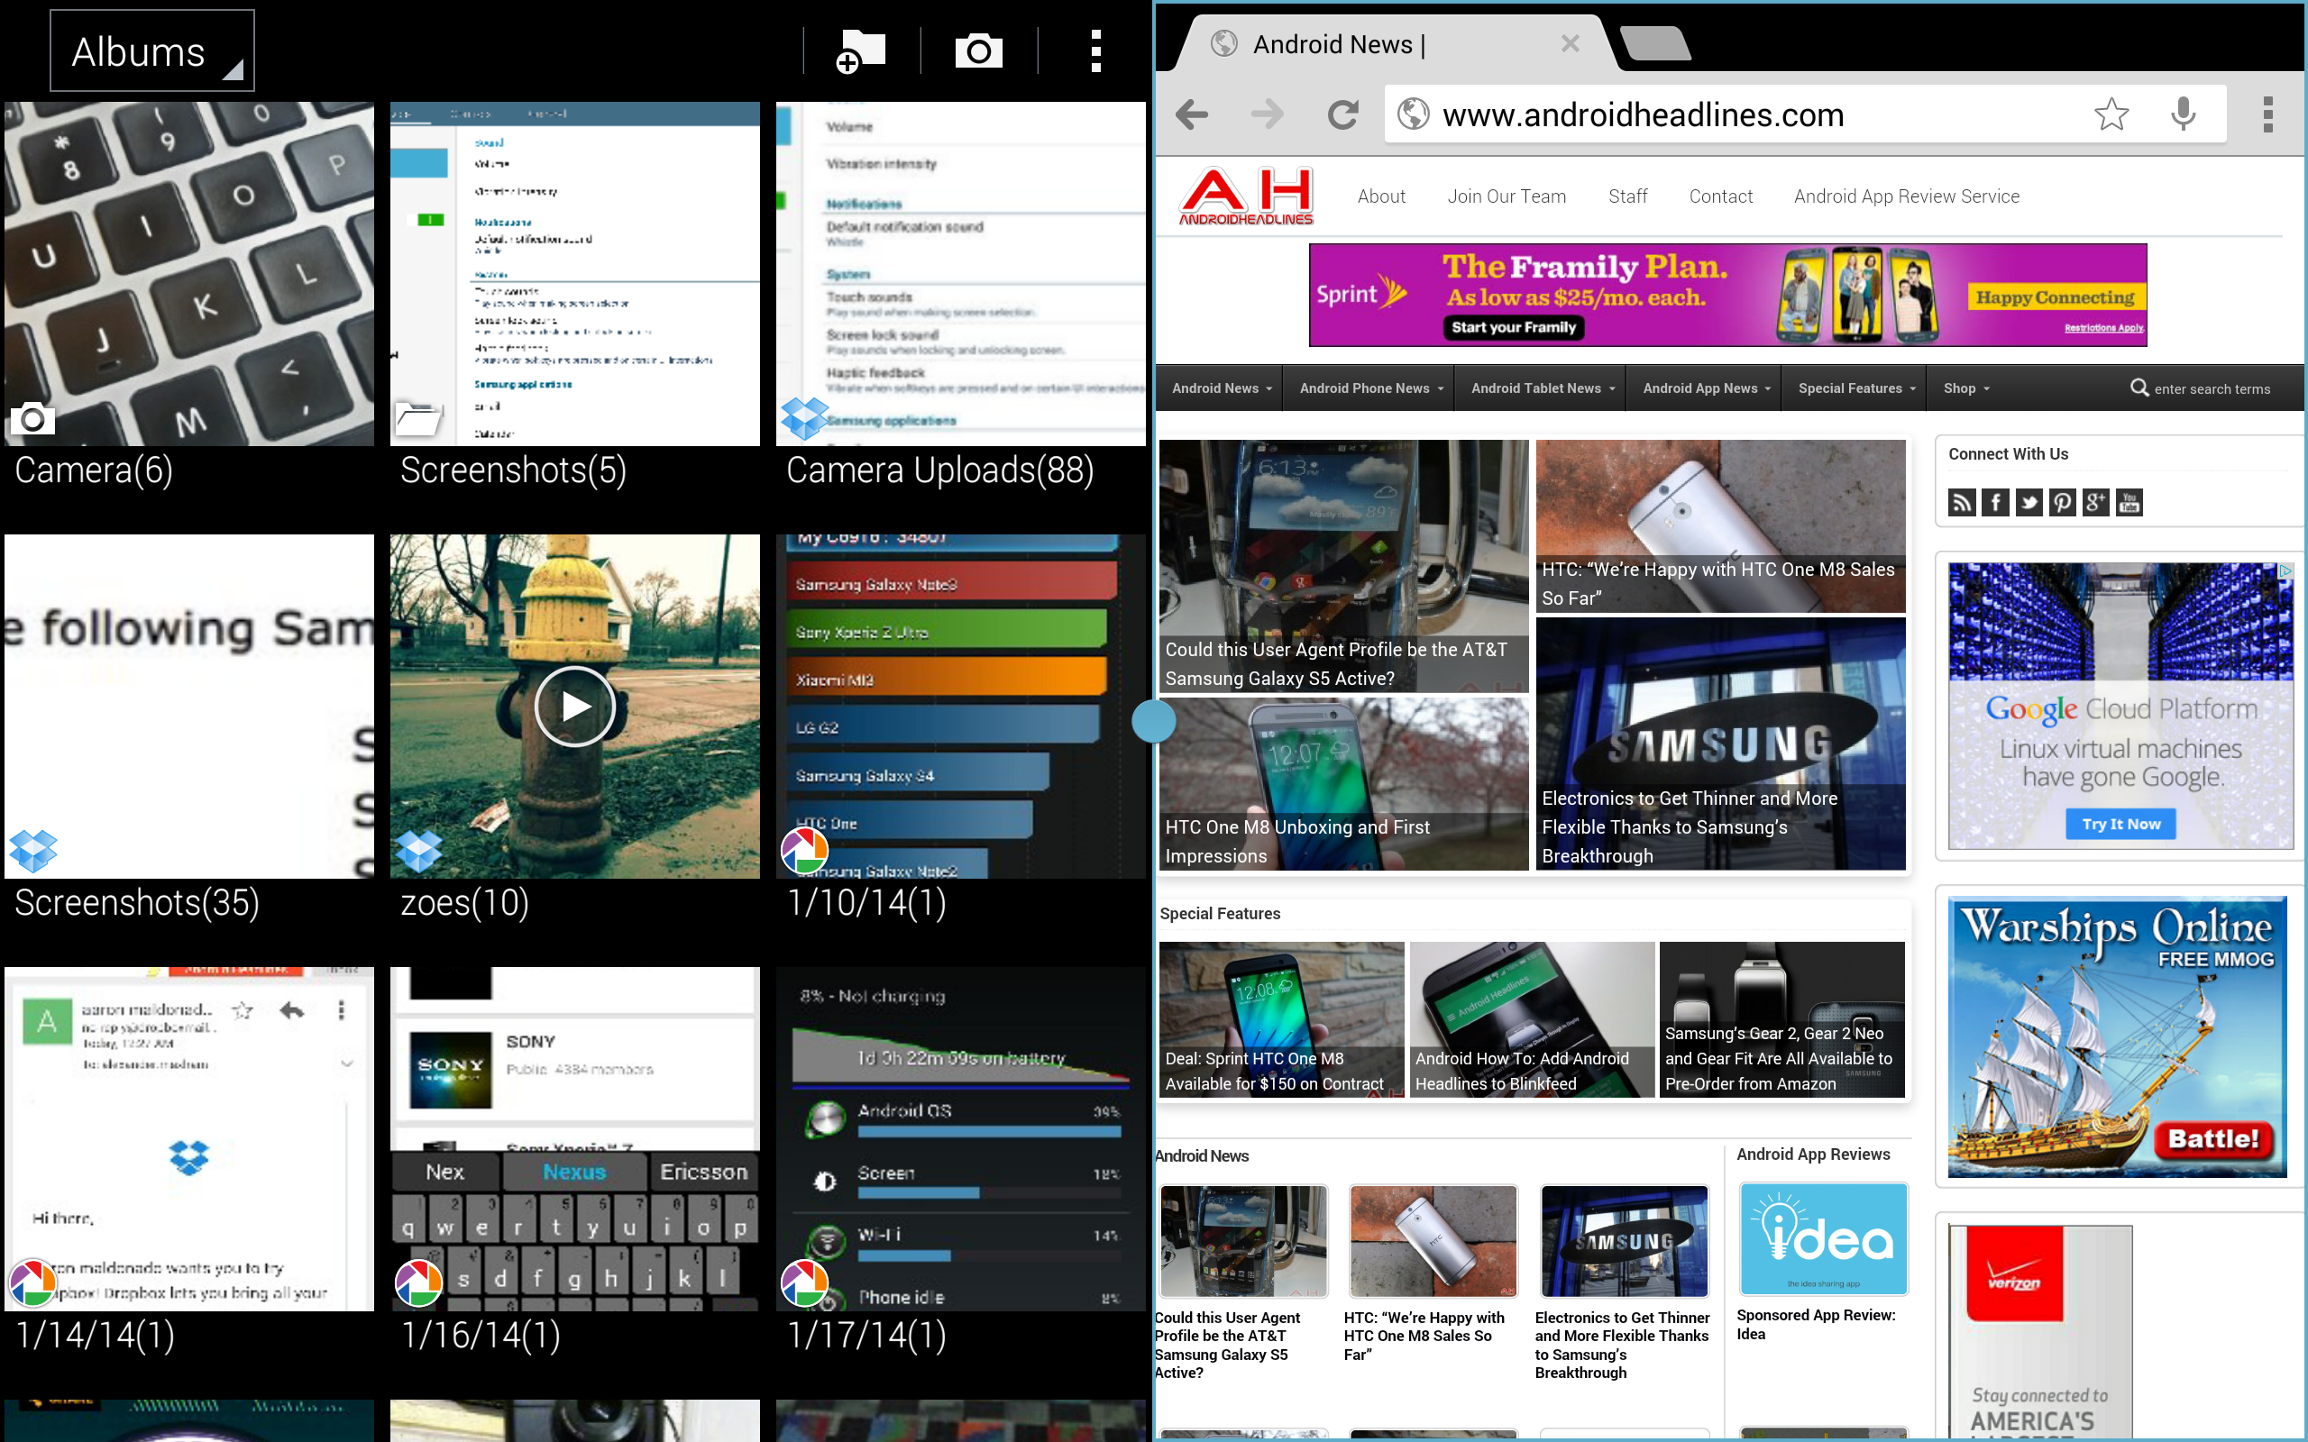The width and height of the screenshot is (2308, 1442).
Task: Tap the new album folder icon
Action: (861, 50)
